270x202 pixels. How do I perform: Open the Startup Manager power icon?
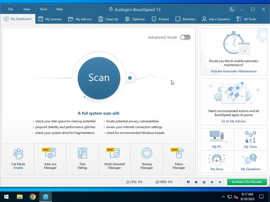pos(147,153)
